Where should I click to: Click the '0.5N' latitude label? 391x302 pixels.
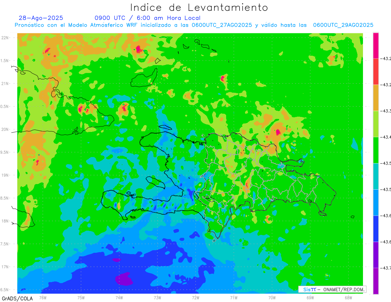click(x=5, y=107)
